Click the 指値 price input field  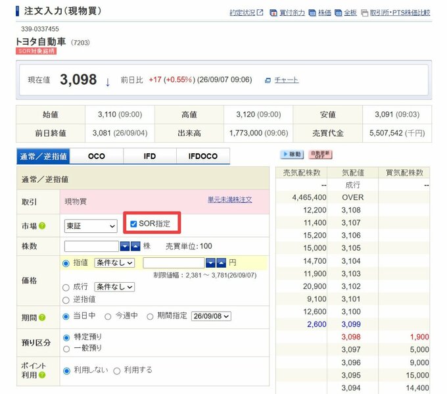(x=174, y=262)
